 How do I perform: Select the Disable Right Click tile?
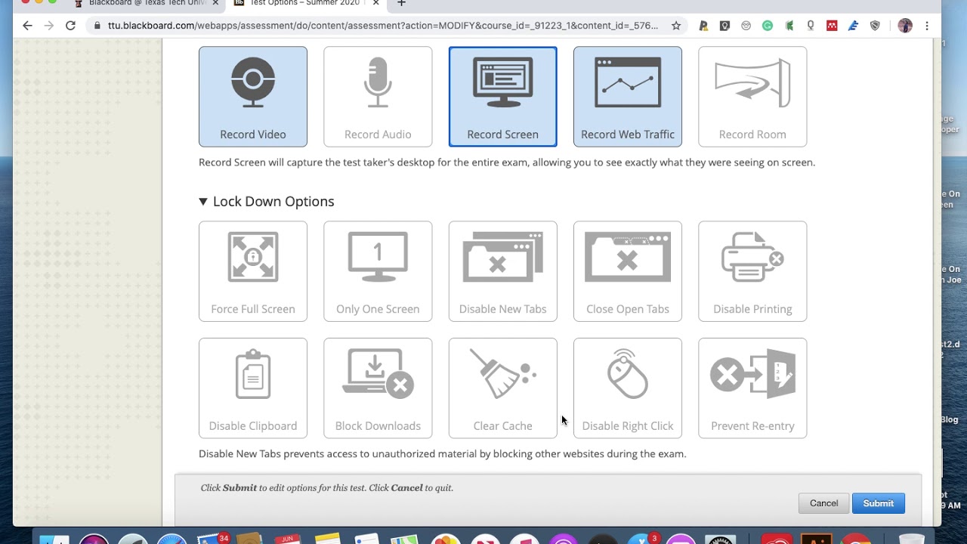628,388
